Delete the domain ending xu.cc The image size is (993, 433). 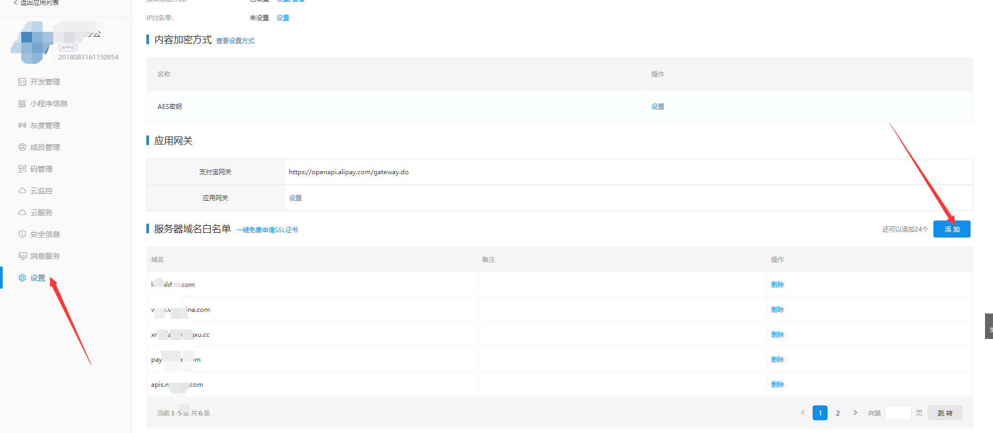pos(777,335)
